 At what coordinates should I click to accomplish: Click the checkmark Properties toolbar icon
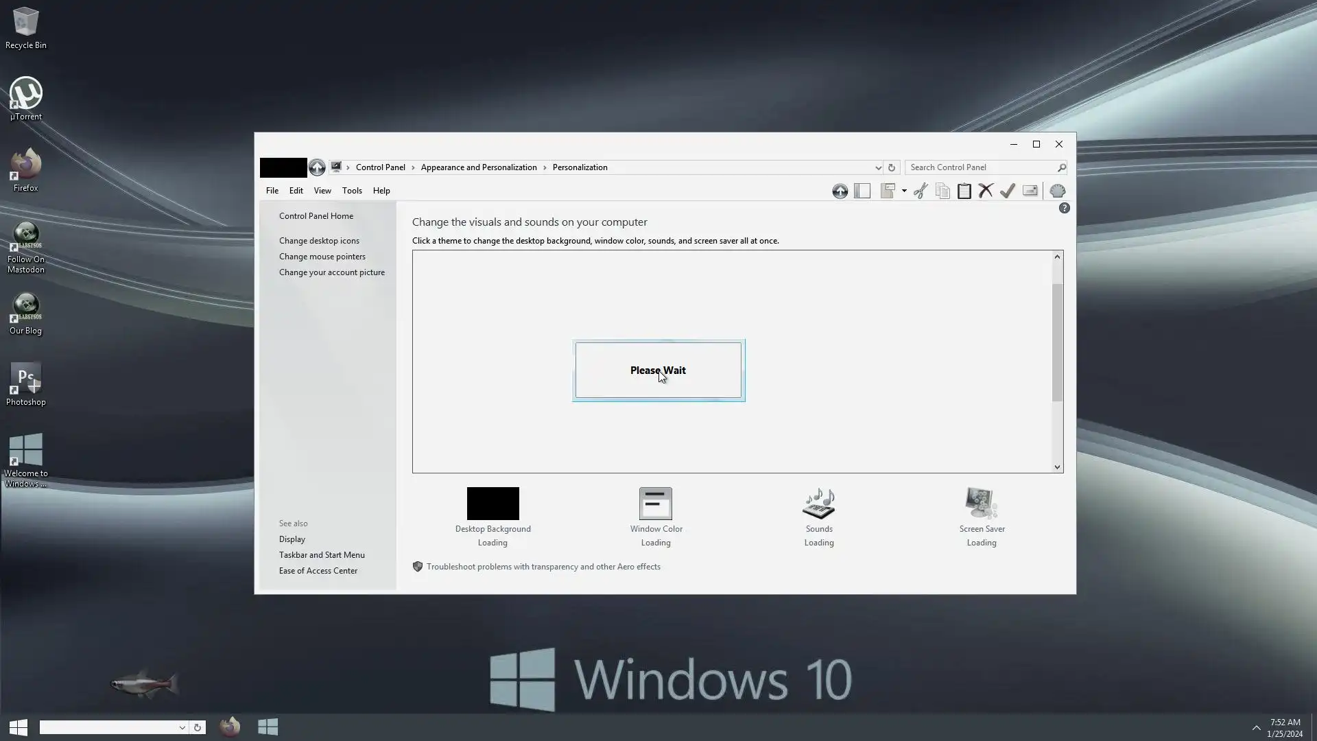click(x=1007, y=191)
